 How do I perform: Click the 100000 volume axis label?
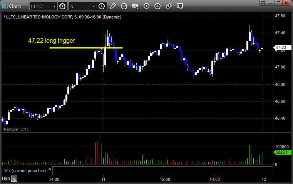(282, 147)
